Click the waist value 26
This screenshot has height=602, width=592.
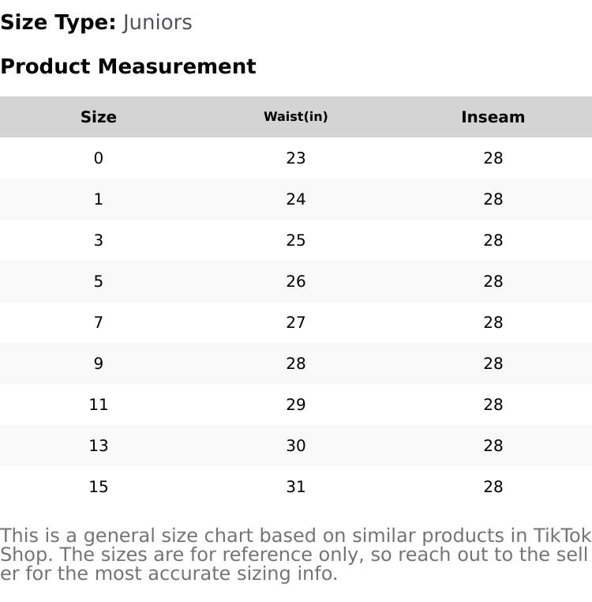point(296,281)
